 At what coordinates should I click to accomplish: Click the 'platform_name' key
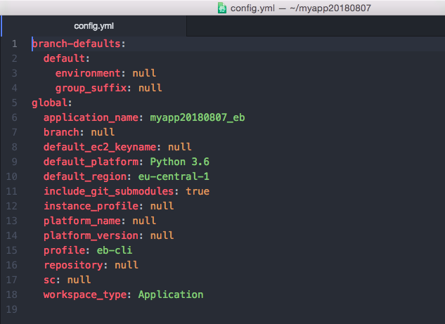click(x=82, y=221)
